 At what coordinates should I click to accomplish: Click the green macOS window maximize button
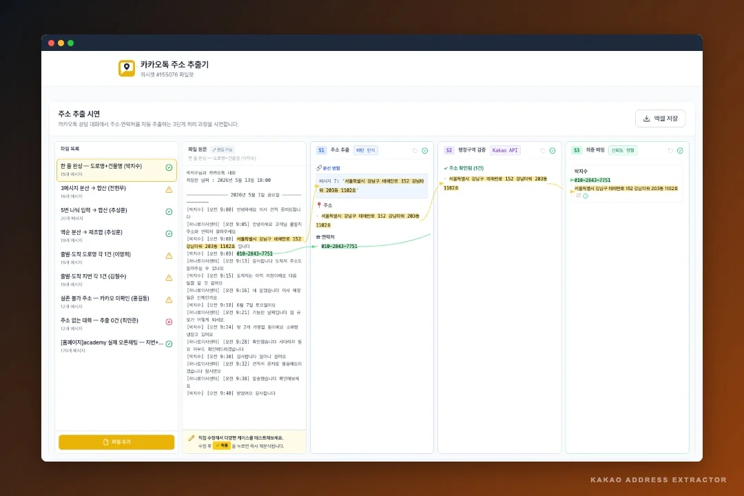pyautogui.click(x=71, y=43)
